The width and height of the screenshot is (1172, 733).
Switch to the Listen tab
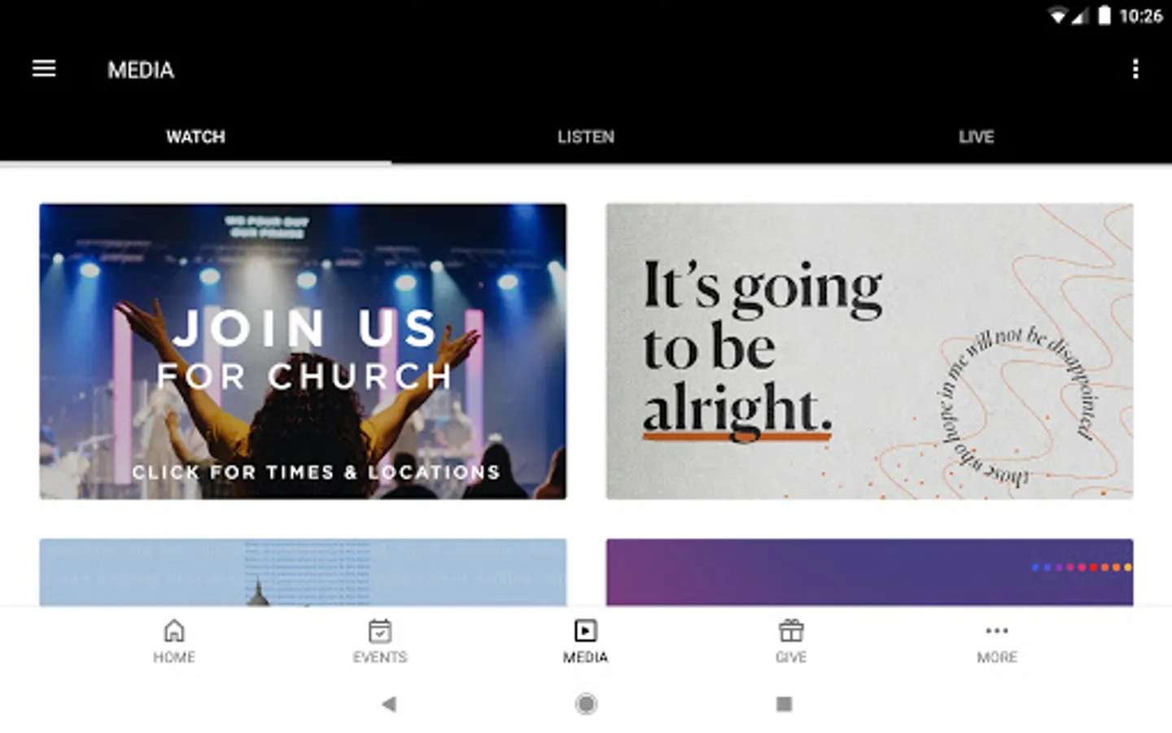tap(586, 137)
